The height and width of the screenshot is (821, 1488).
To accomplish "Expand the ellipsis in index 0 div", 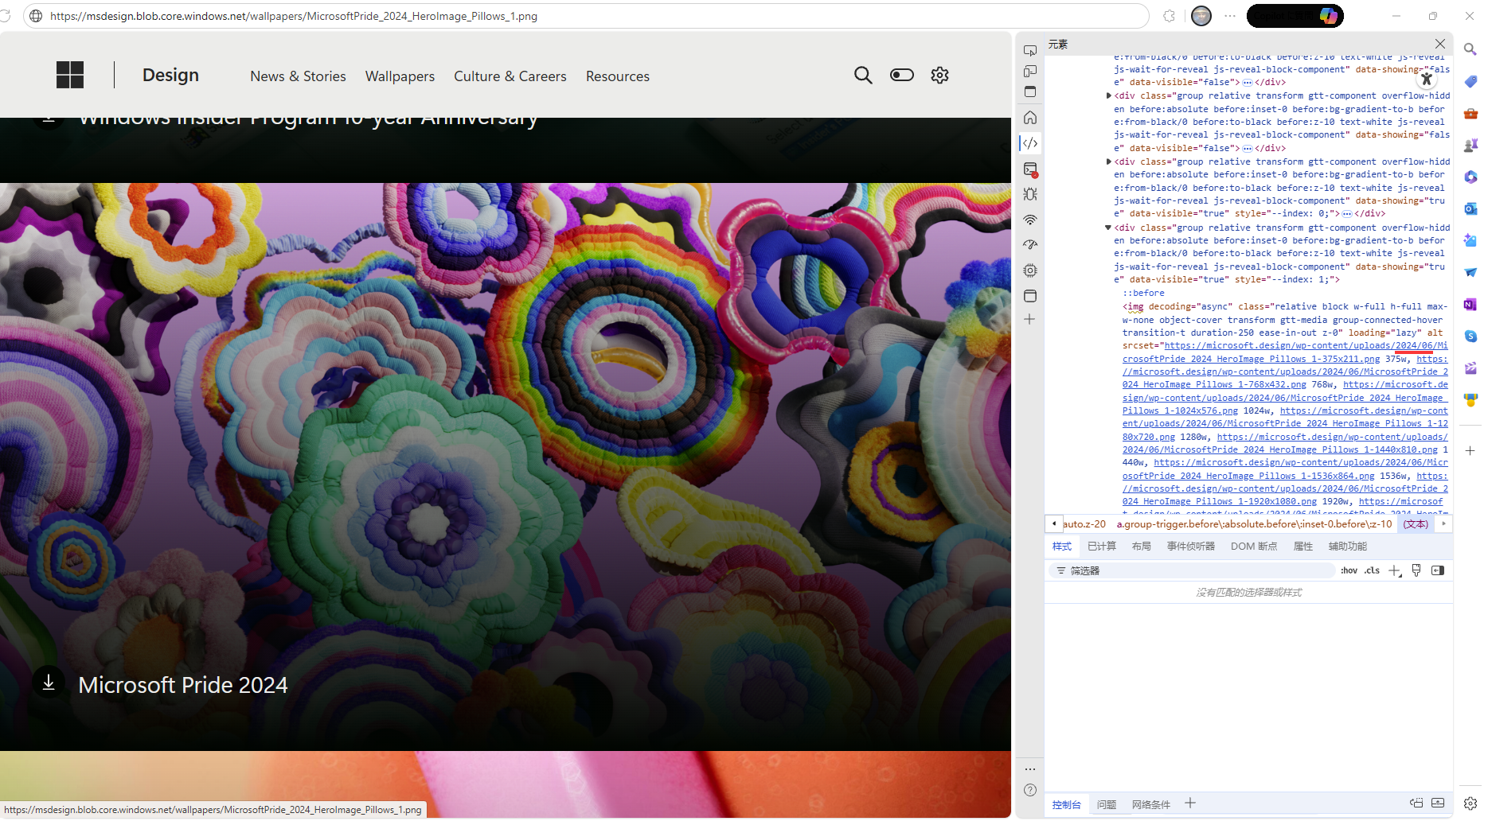I will coord(1347,214).
